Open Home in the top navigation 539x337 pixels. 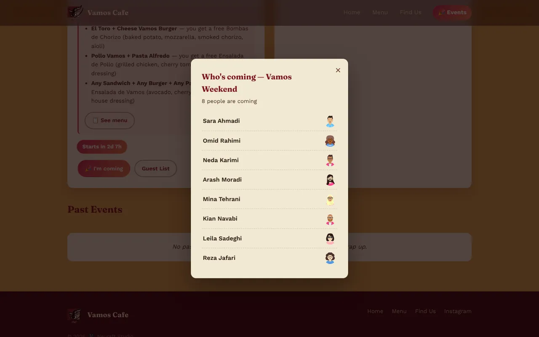tap(352, 12)
